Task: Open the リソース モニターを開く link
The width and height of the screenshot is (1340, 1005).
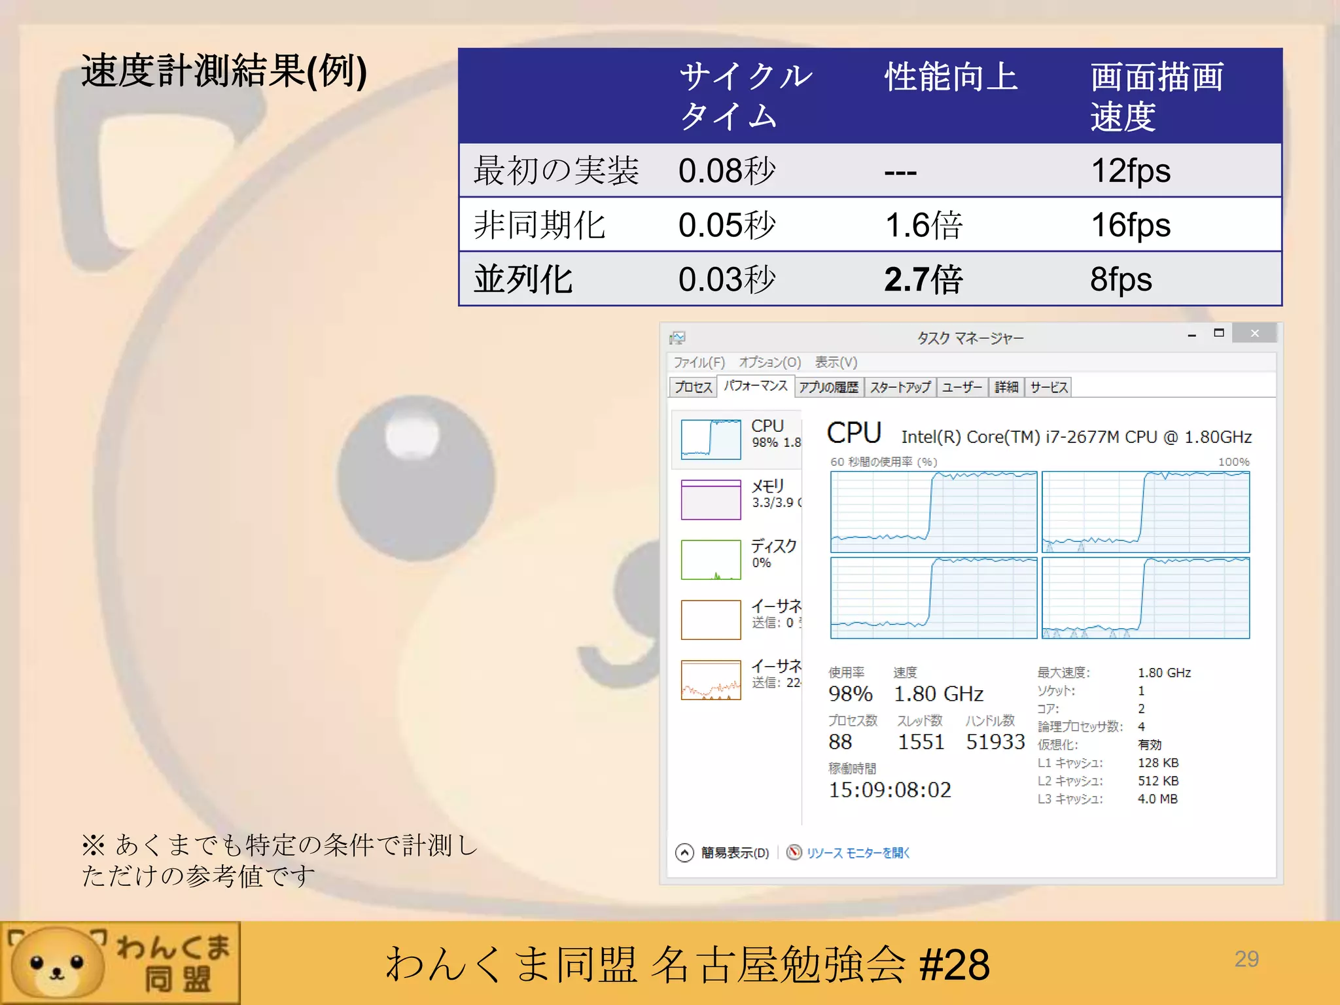Action: click(858, 853)
